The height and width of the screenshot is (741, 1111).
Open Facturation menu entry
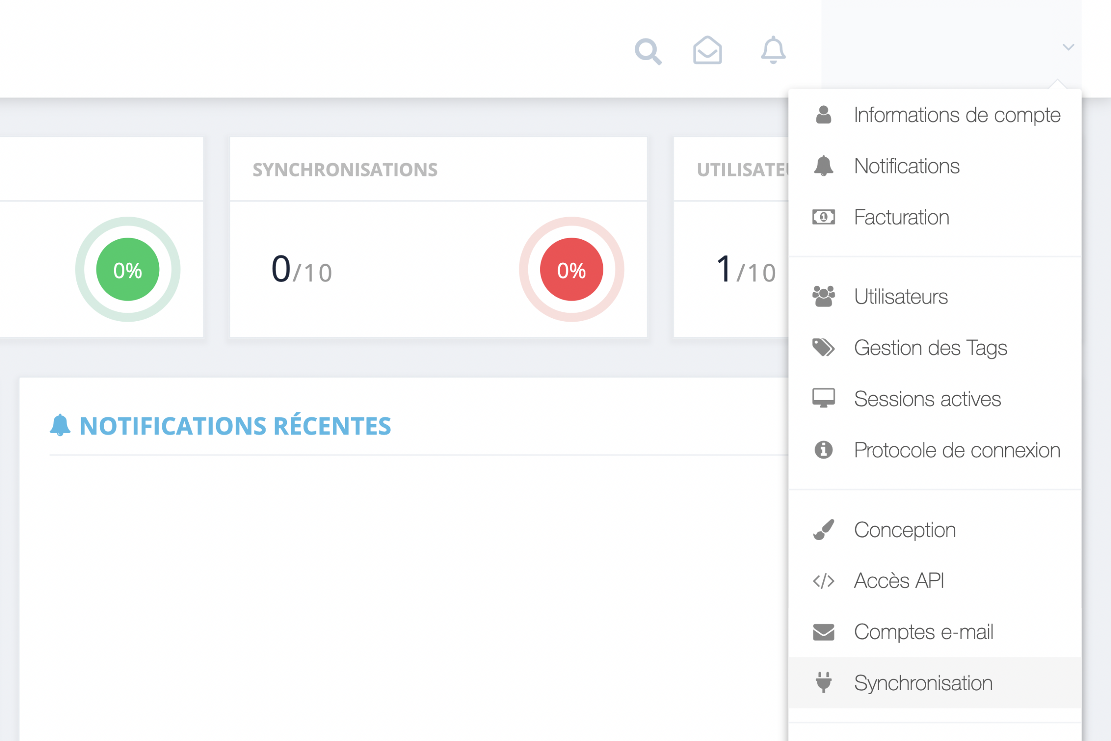click(934, 217)
